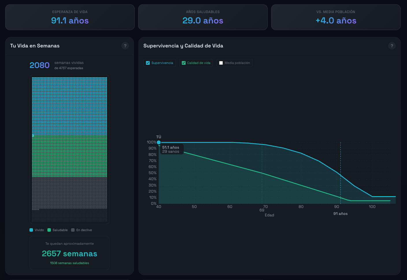Screen dimensions: 407x280
Task: Click the TÚ marker dot on chart
Action: (159, 142)
